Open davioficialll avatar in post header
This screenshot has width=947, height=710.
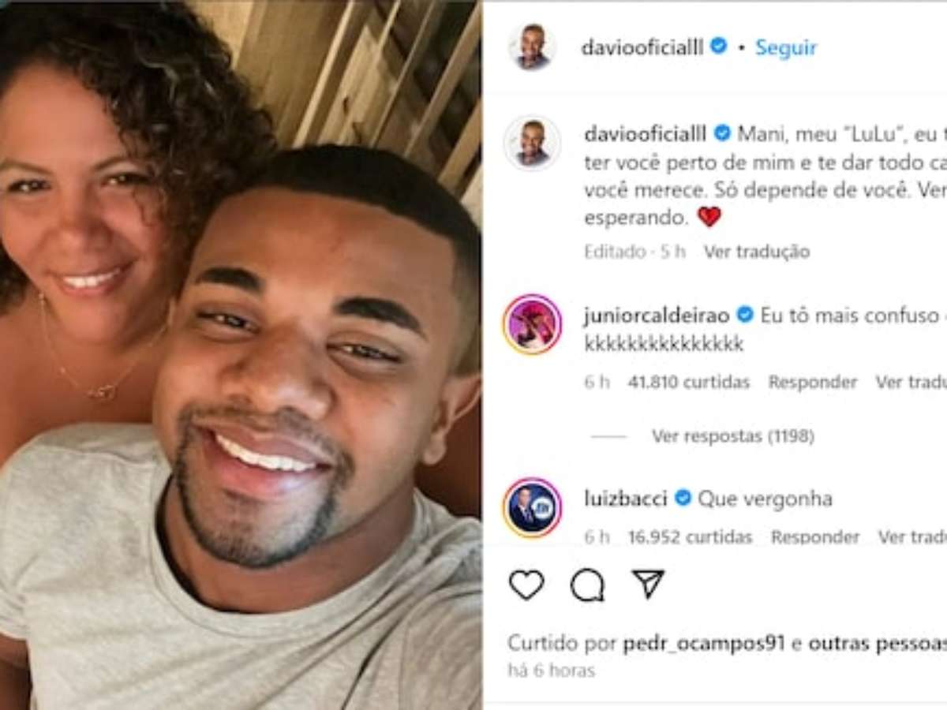tap(532, 47)
